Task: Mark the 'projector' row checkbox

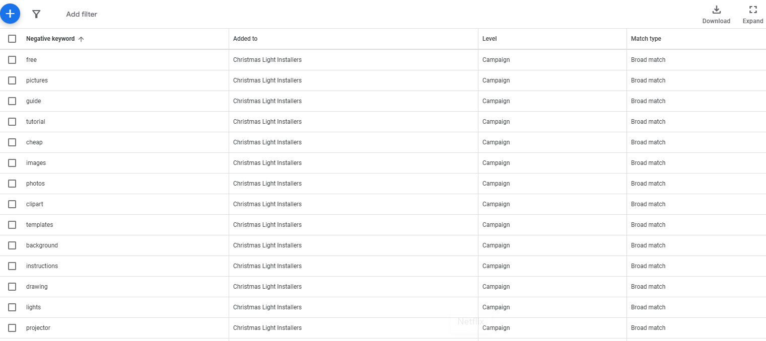Action: 12,328
